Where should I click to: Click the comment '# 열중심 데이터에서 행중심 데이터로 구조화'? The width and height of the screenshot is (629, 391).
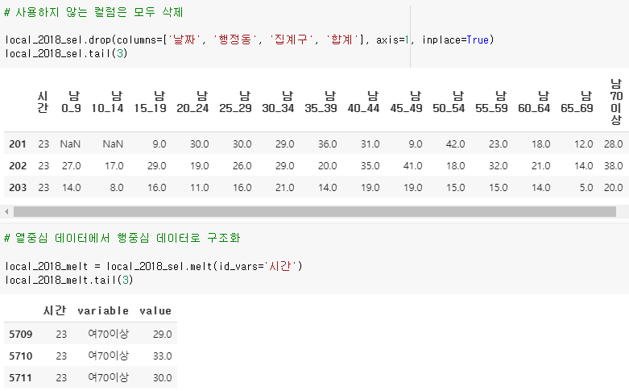coord(122,238)
